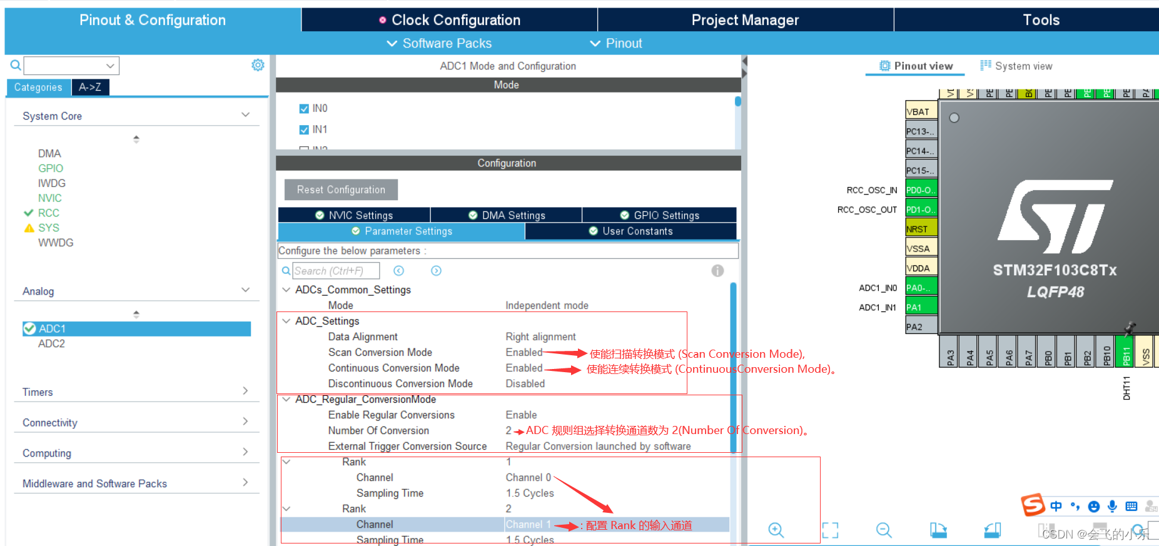Click the PA0 pin on chip
1159x546 pixels.
coord(921,288)
